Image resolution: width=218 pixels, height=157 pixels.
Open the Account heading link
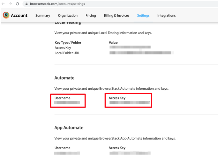point(19,15)
